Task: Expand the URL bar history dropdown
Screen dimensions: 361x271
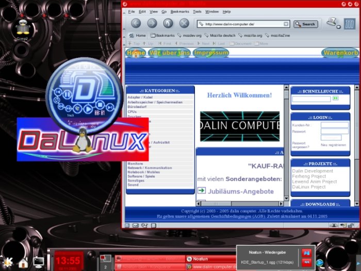Action: point(286,24)
